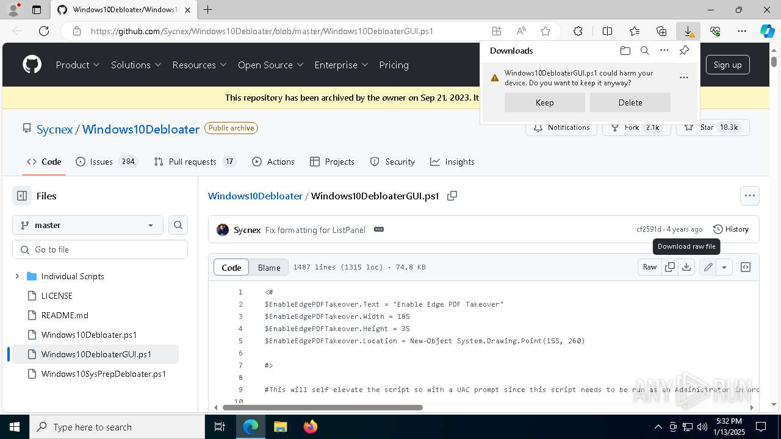Open edit options dropdown arrow
The height and width of the screenshot is (439, 781).
click(724, 267)
